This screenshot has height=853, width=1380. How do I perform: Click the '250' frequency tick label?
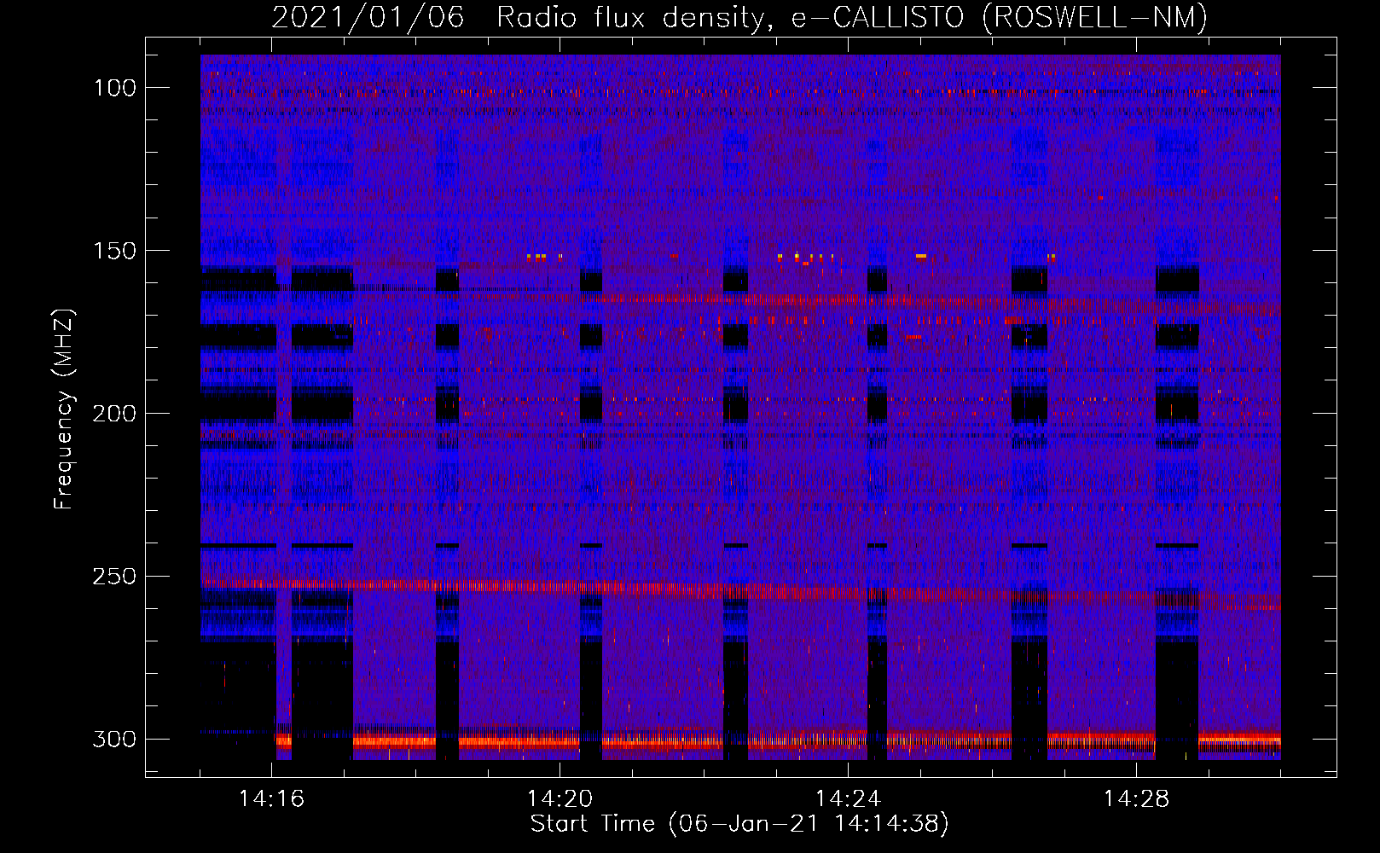pyautogui.click(x=113, y=577)
